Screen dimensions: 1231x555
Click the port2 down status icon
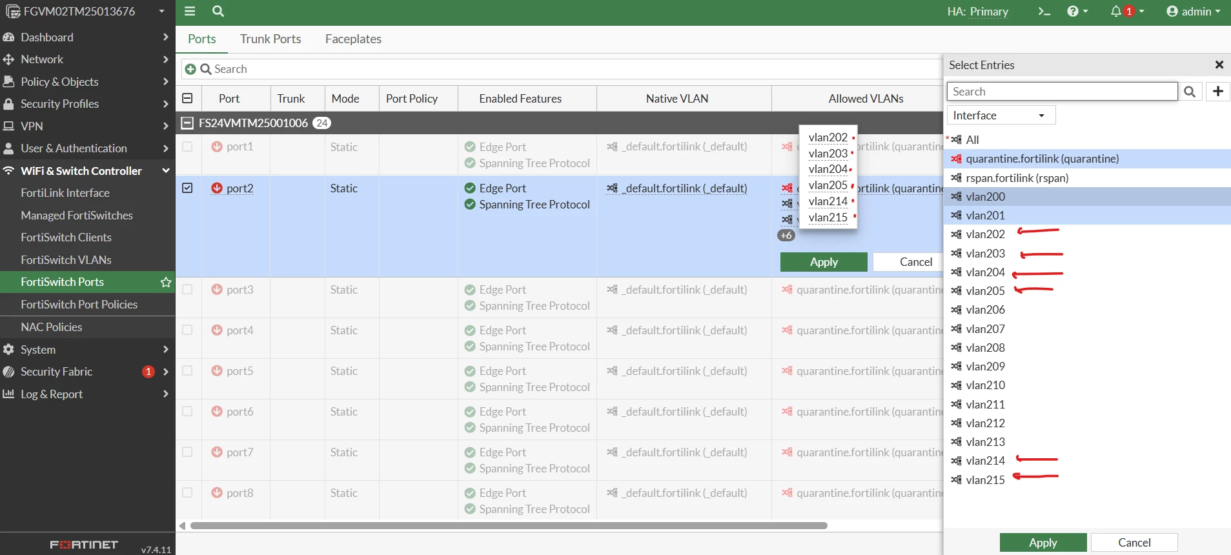click(217, 188)
